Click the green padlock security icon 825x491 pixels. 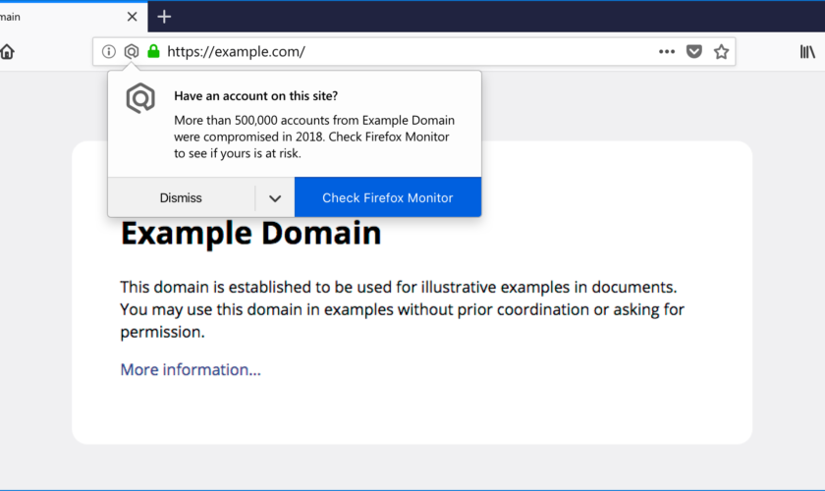point(153,52)
